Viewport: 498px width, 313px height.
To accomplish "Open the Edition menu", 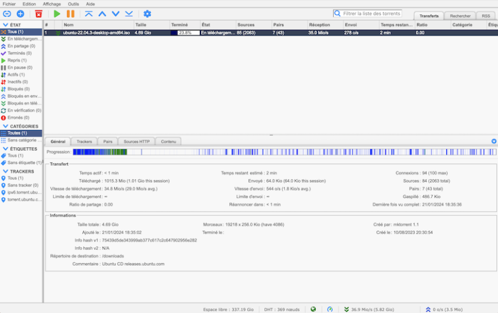I will point(29,4).
